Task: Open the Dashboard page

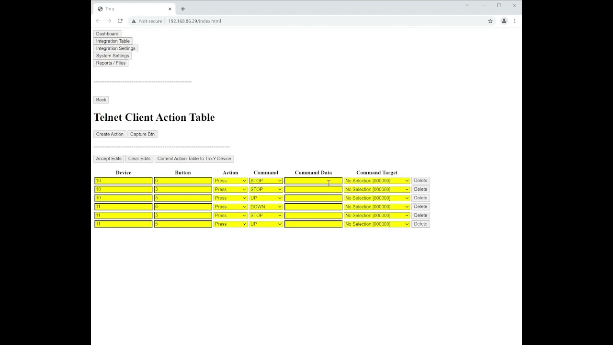Action: (x=107, y=34)
